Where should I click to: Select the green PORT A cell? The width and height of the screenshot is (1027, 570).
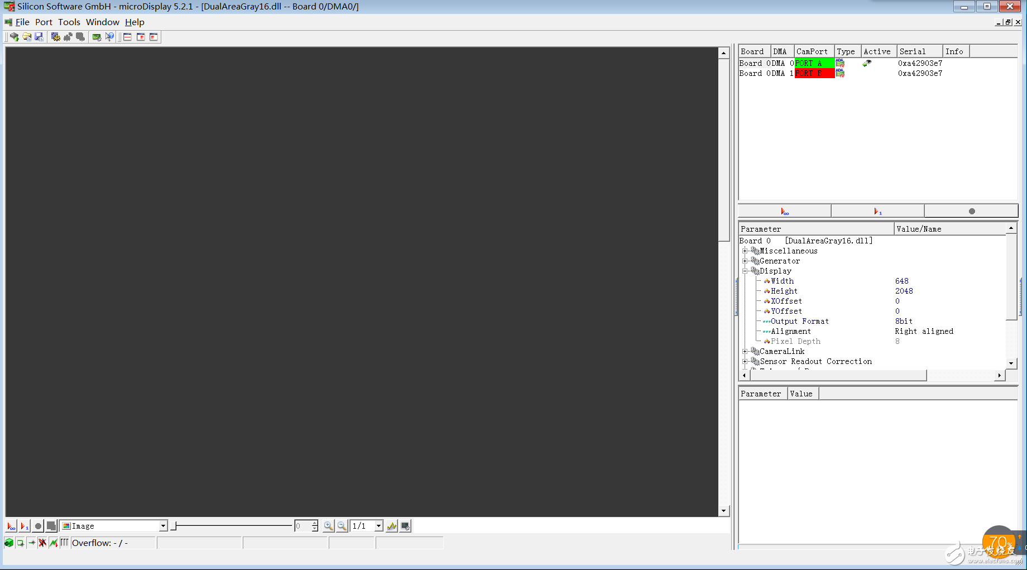(814, 63)
